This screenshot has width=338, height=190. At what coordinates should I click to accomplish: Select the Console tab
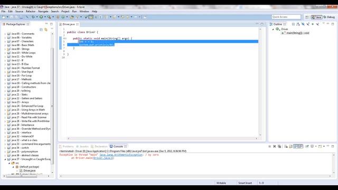coord(118,147)
